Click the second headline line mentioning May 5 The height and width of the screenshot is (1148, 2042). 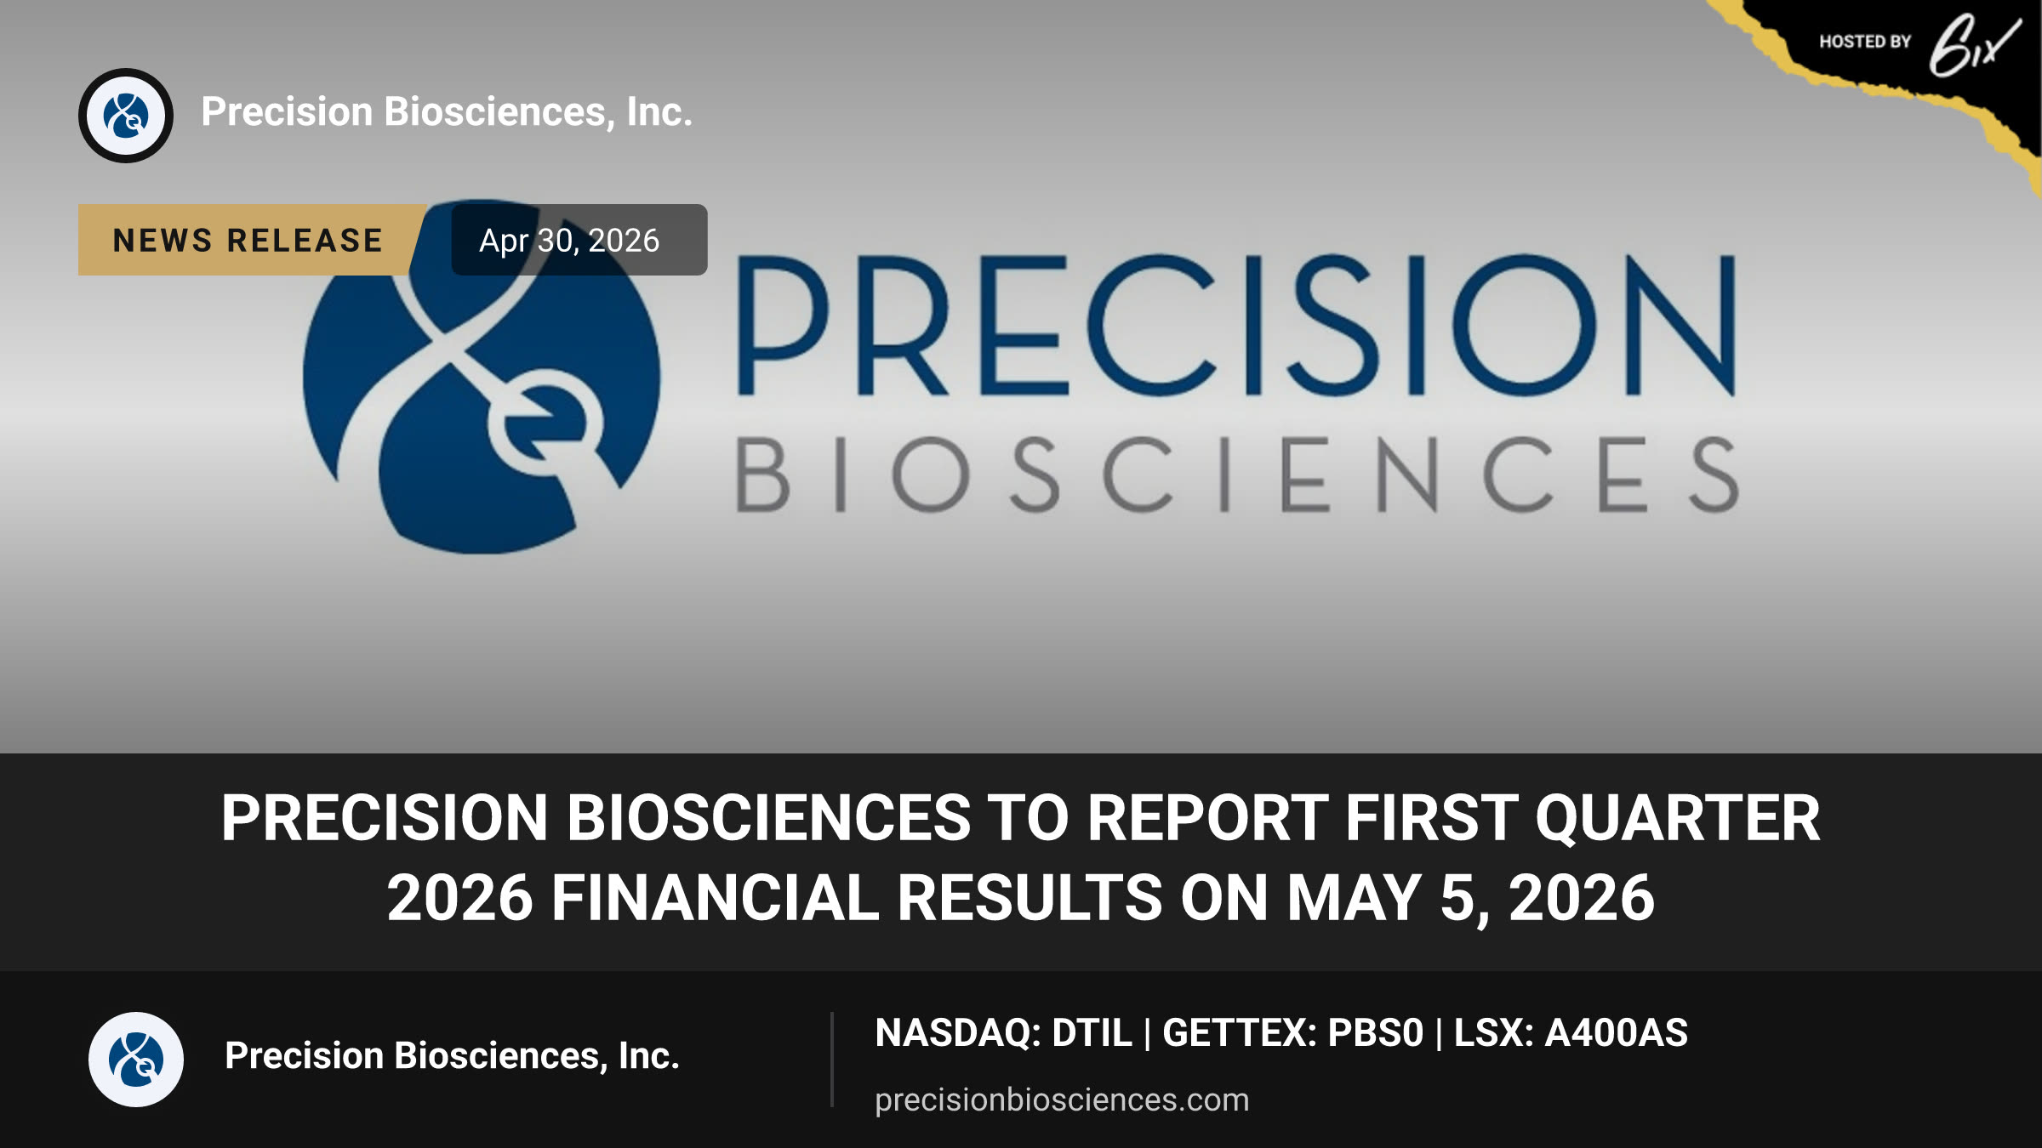point(1021,898)
